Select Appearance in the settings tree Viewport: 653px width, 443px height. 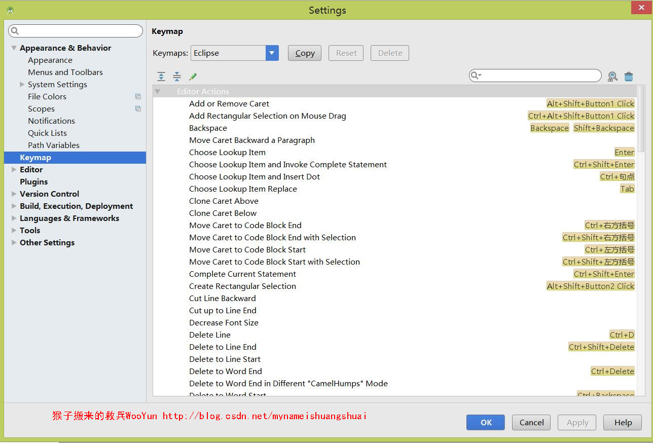point(50,60)
